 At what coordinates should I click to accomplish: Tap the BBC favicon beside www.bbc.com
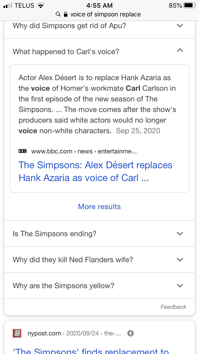[x=23, y=151]
